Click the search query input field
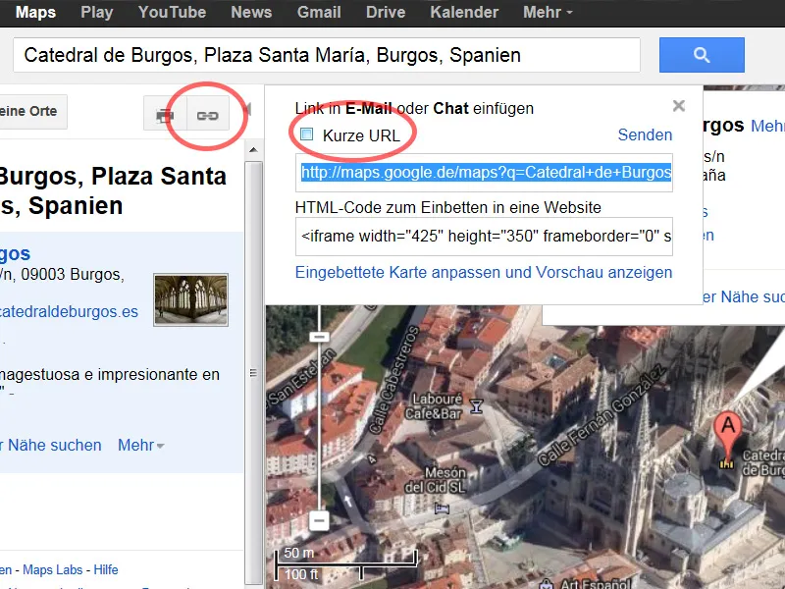This screenshot has height=589, width=785. tap(327, 55)
